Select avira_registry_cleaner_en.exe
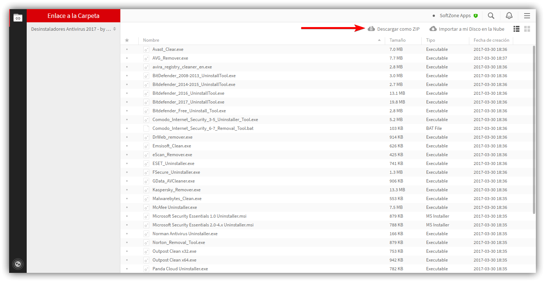This screenshot has width=545, height=282. (x=182, y=67)
